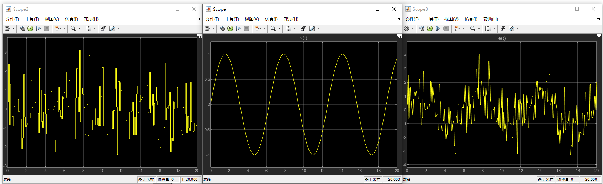
Task: Step forward simulation in Scope2 window
Action: click(38, 28)
